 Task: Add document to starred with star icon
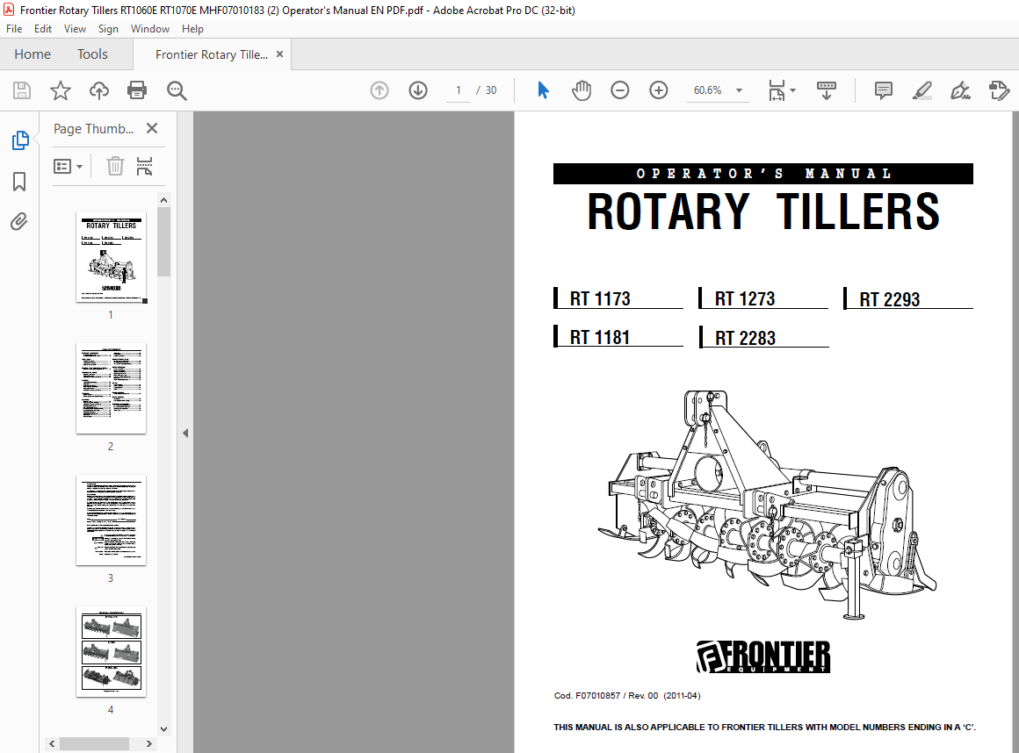(x=61, y=90)
